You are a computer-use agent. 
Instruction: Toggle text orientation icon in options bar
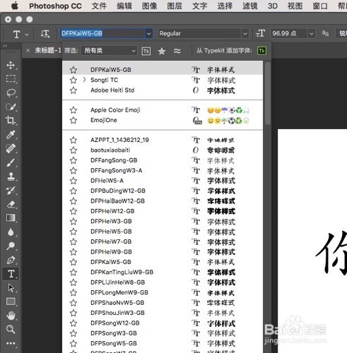click(x=45, y=34)
